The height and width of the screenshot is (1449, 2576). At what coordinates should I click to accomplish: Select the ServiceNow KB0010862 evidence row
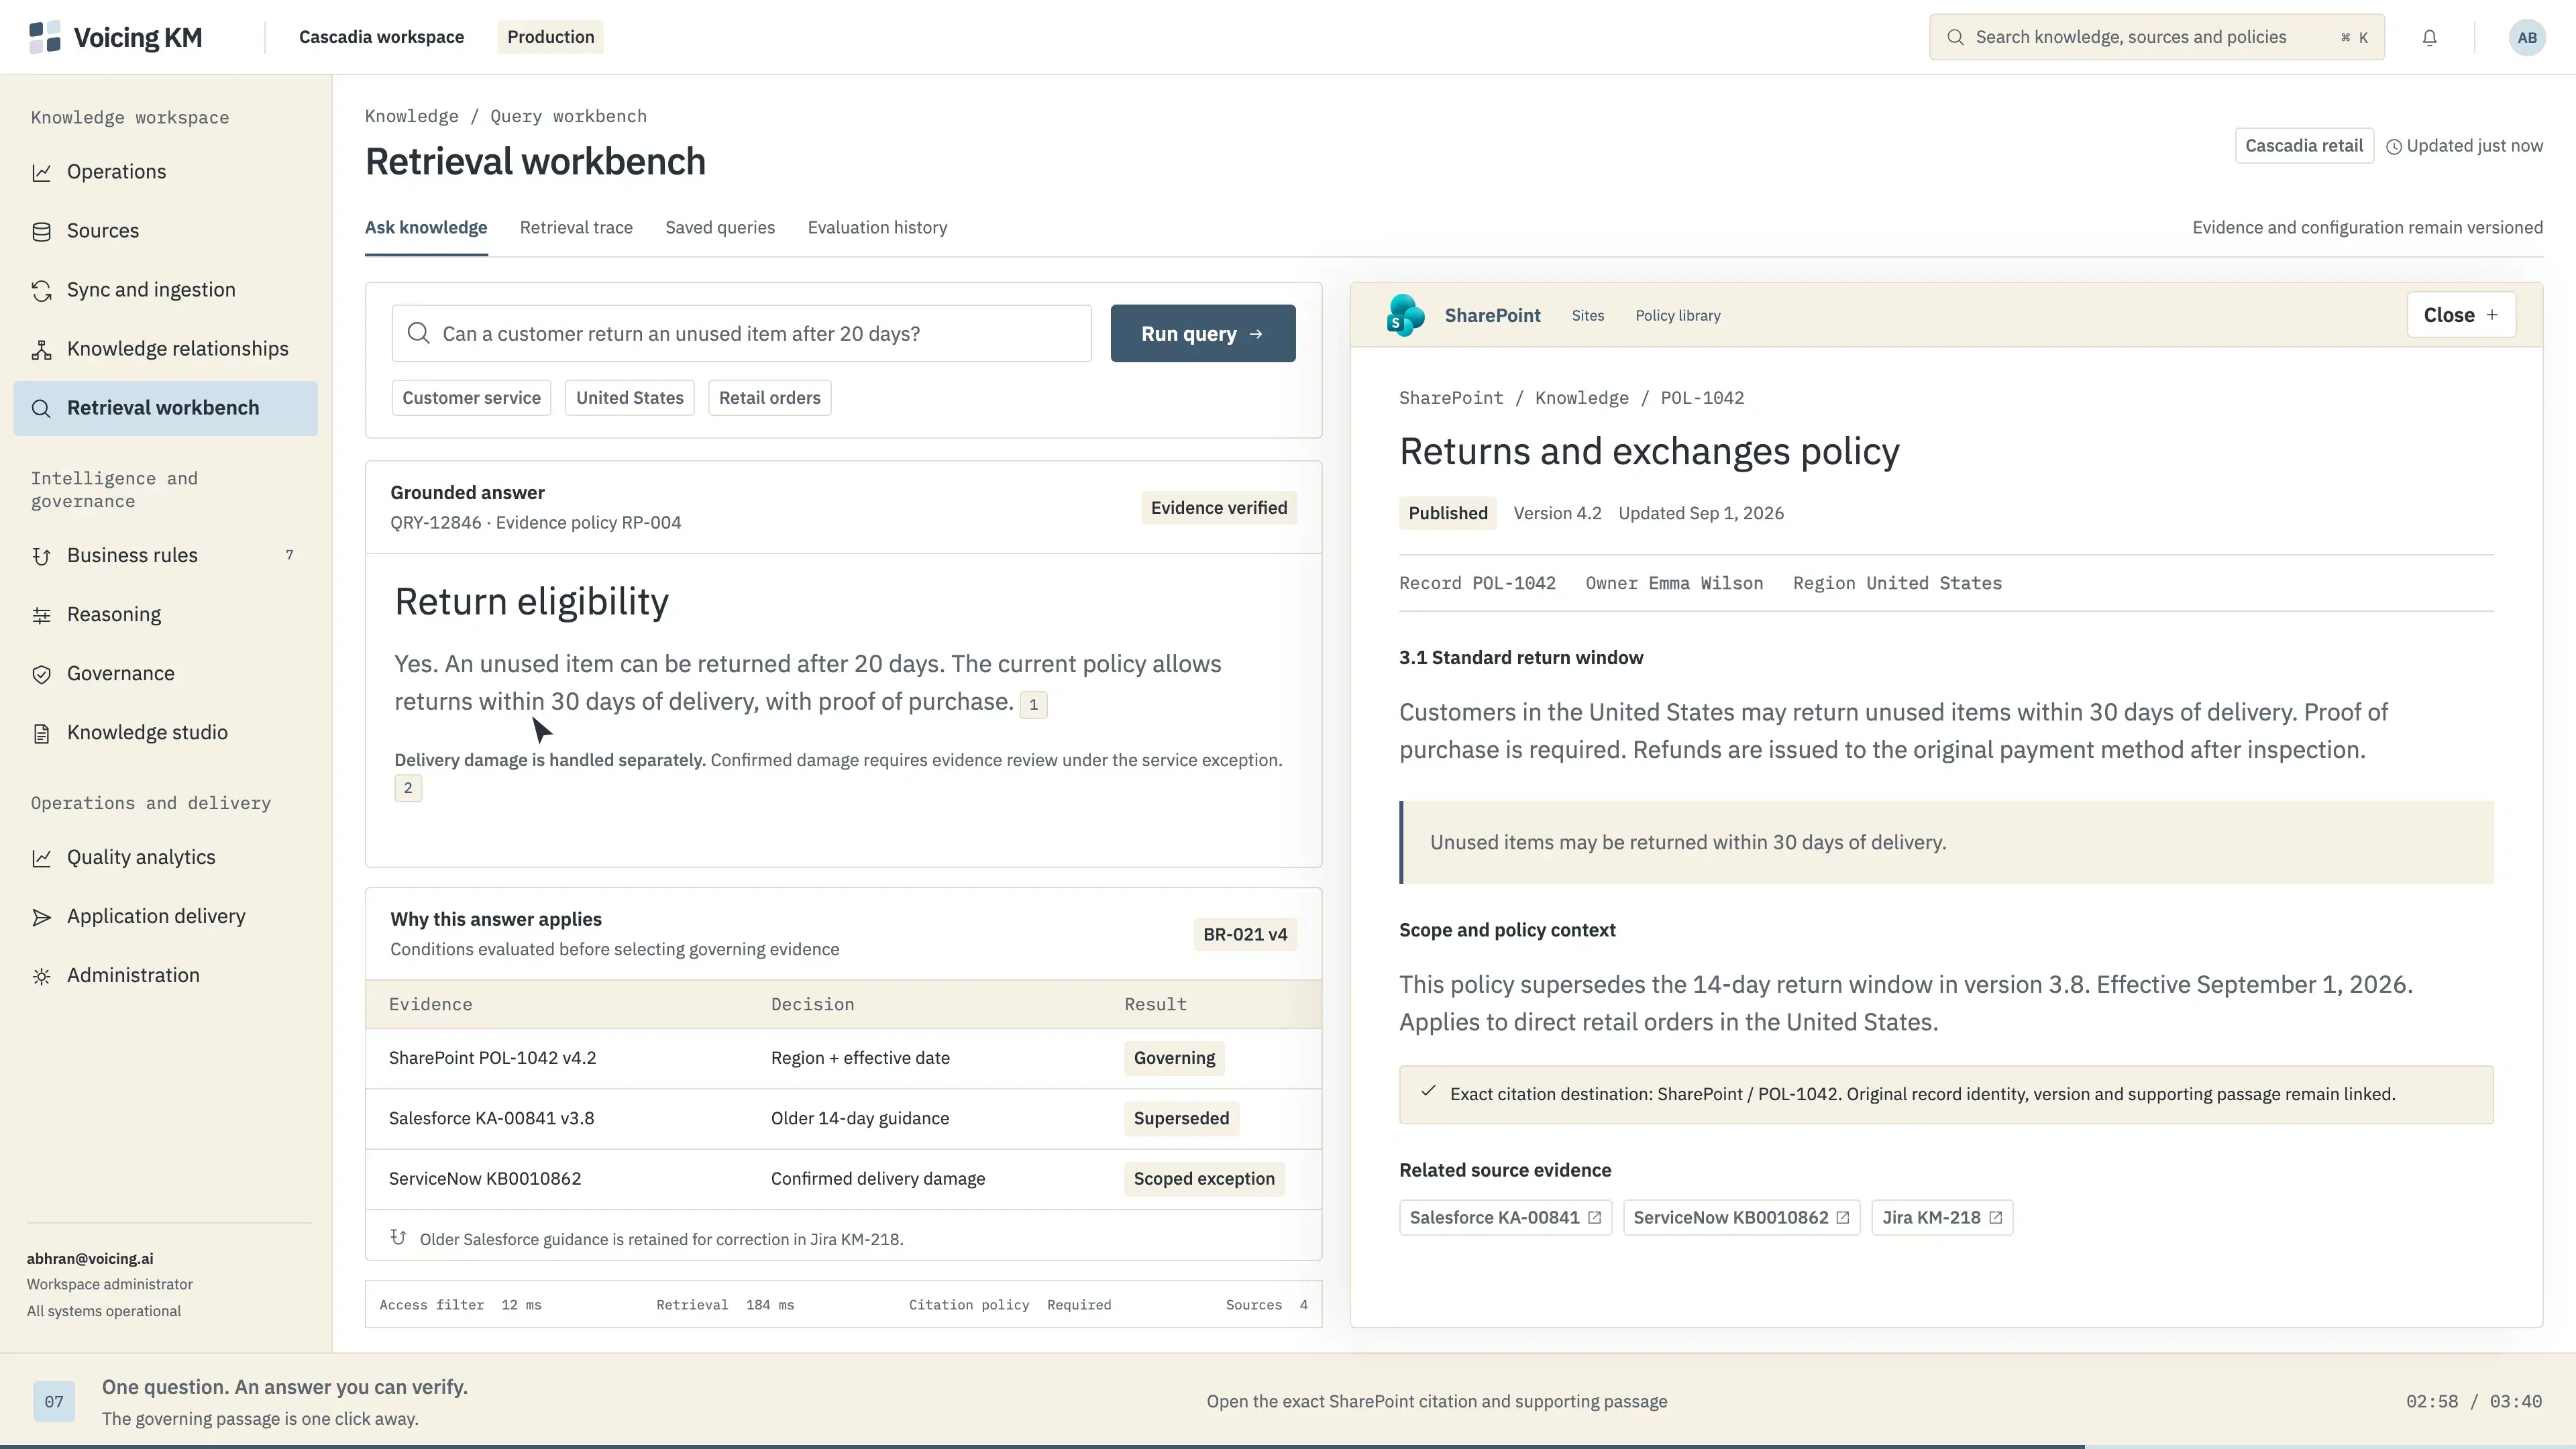(843, 1179)
